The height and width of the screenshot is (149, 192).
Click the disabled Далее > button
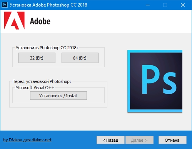coord(139,140)
